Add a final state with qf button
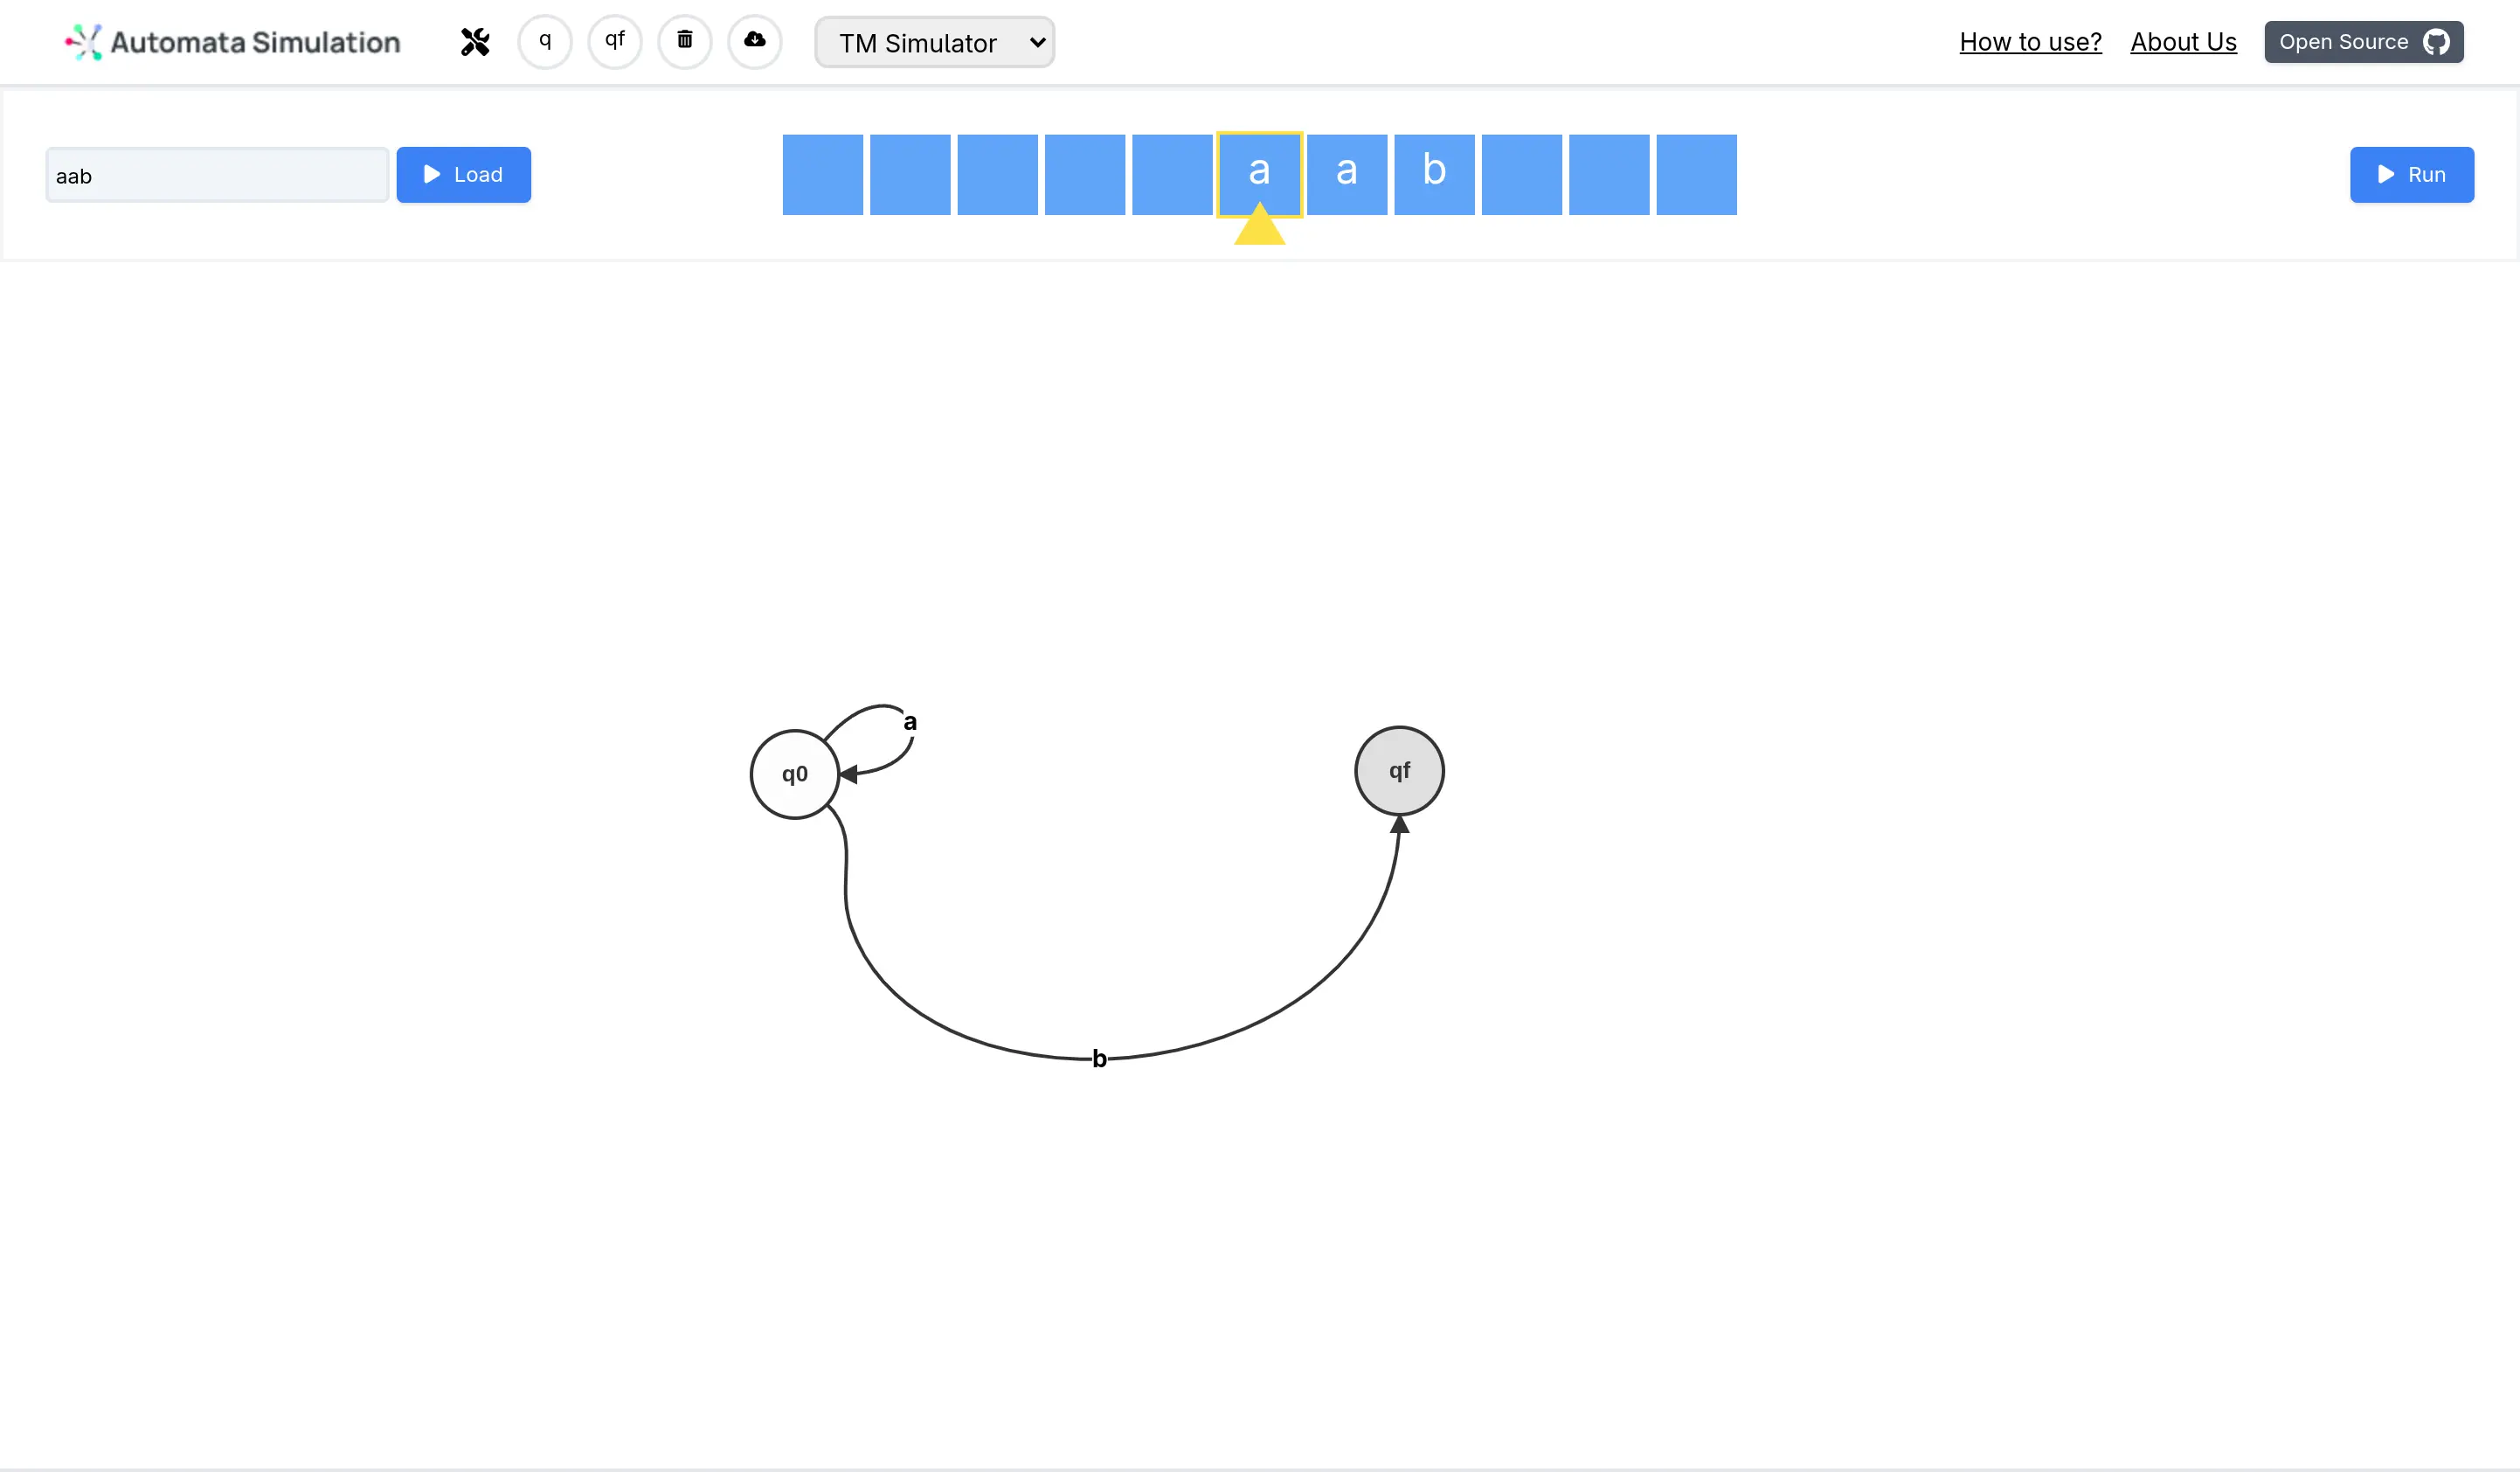 (x=615, y=42)
